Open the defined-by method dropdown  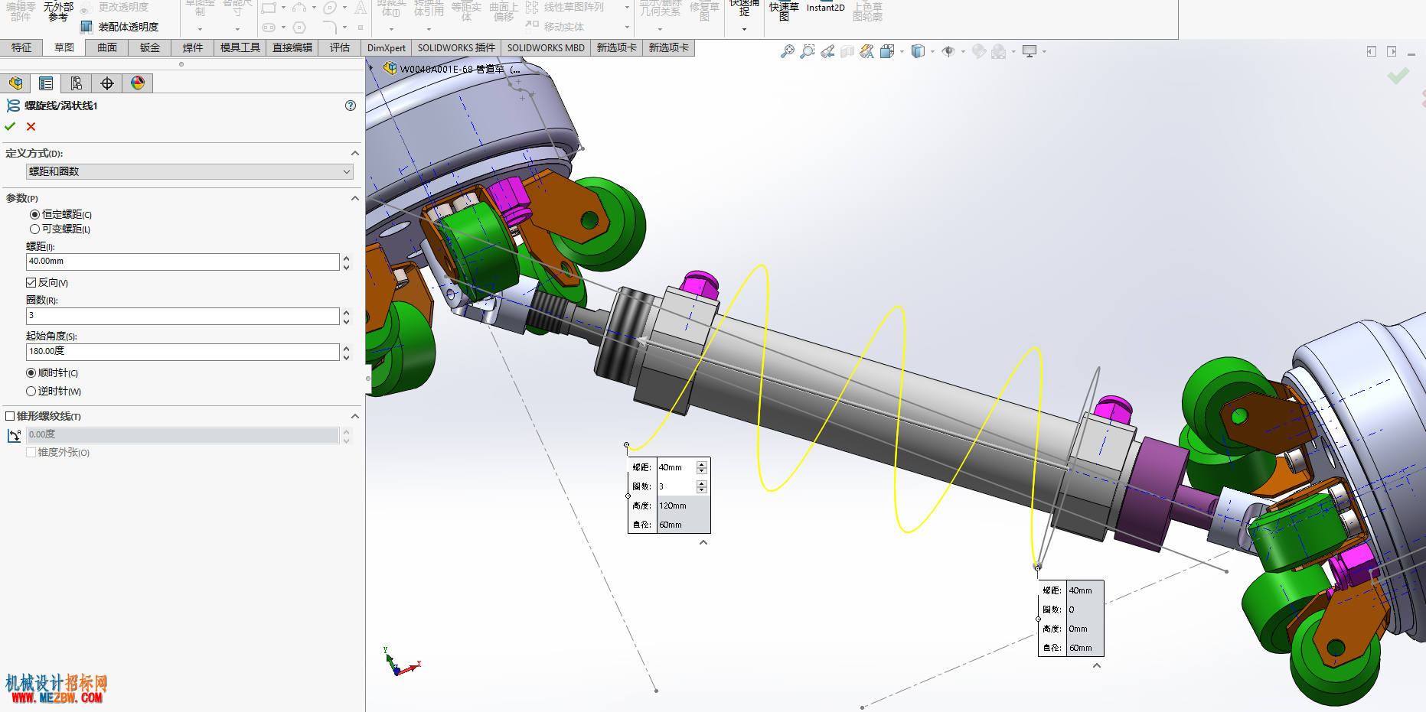pyautogui.click(x=190, y=171)
